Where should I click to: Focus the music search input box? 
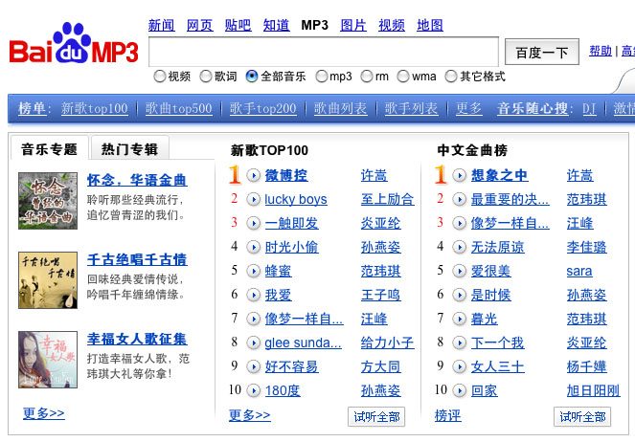pos(324,52)
